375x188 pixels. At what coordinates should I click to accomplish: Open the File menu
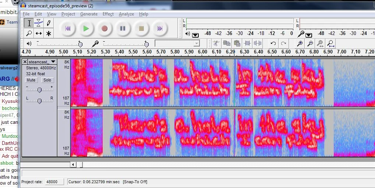click(x=26, y=14)
